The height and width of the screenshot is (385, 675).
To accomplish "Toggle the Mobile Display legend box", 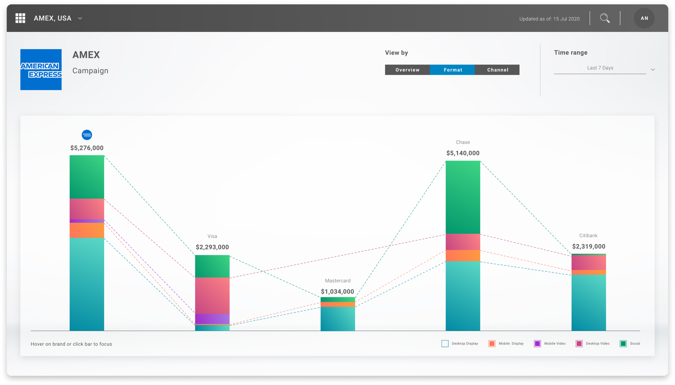I will [492, 343].
